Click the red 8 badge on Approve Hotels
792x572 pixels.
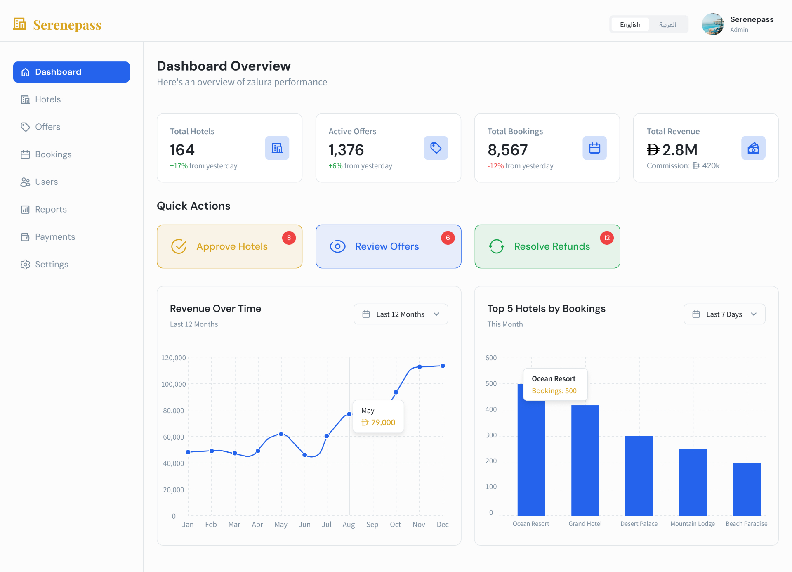[x=289, y=238]
